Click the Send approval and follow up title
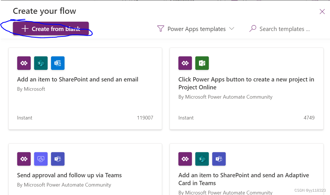330x195 pixels. pos(69,175)
